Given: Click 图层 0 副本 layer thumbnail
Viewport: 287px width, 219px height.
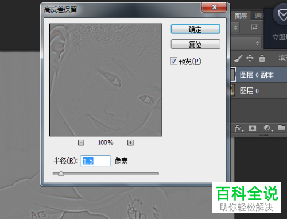Looking at the screenshot, I should pos(233,75).
